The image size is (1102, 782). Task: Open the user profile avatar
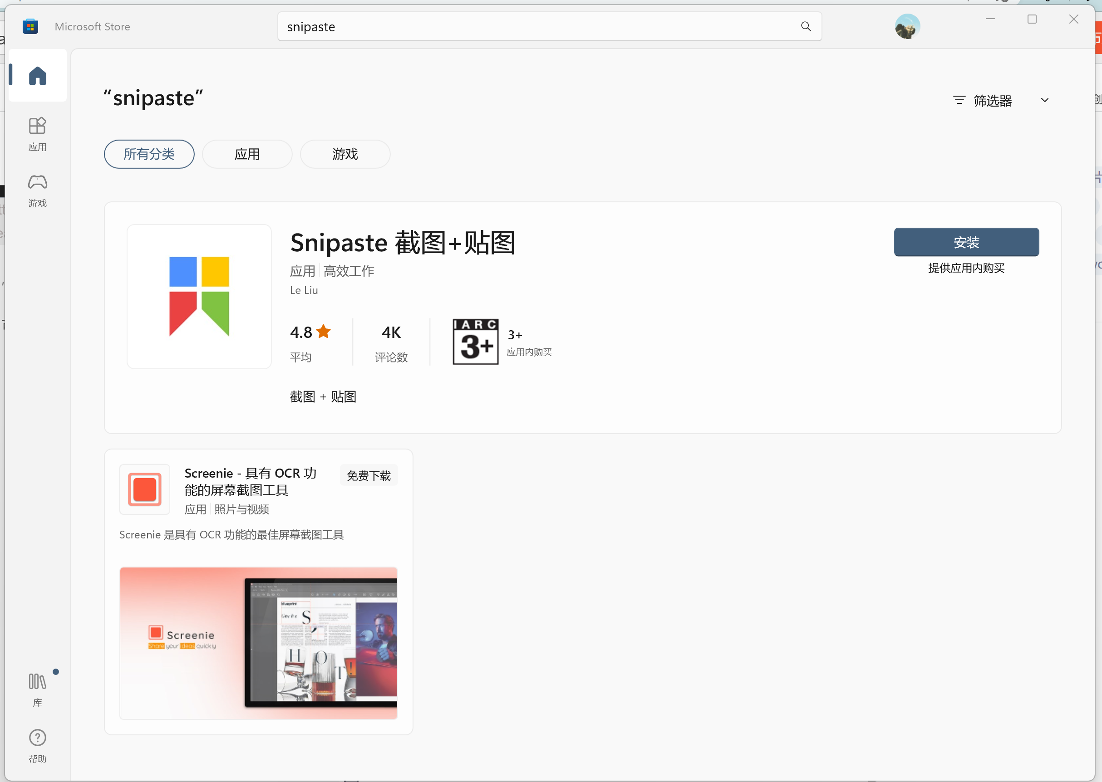[907, 26]
